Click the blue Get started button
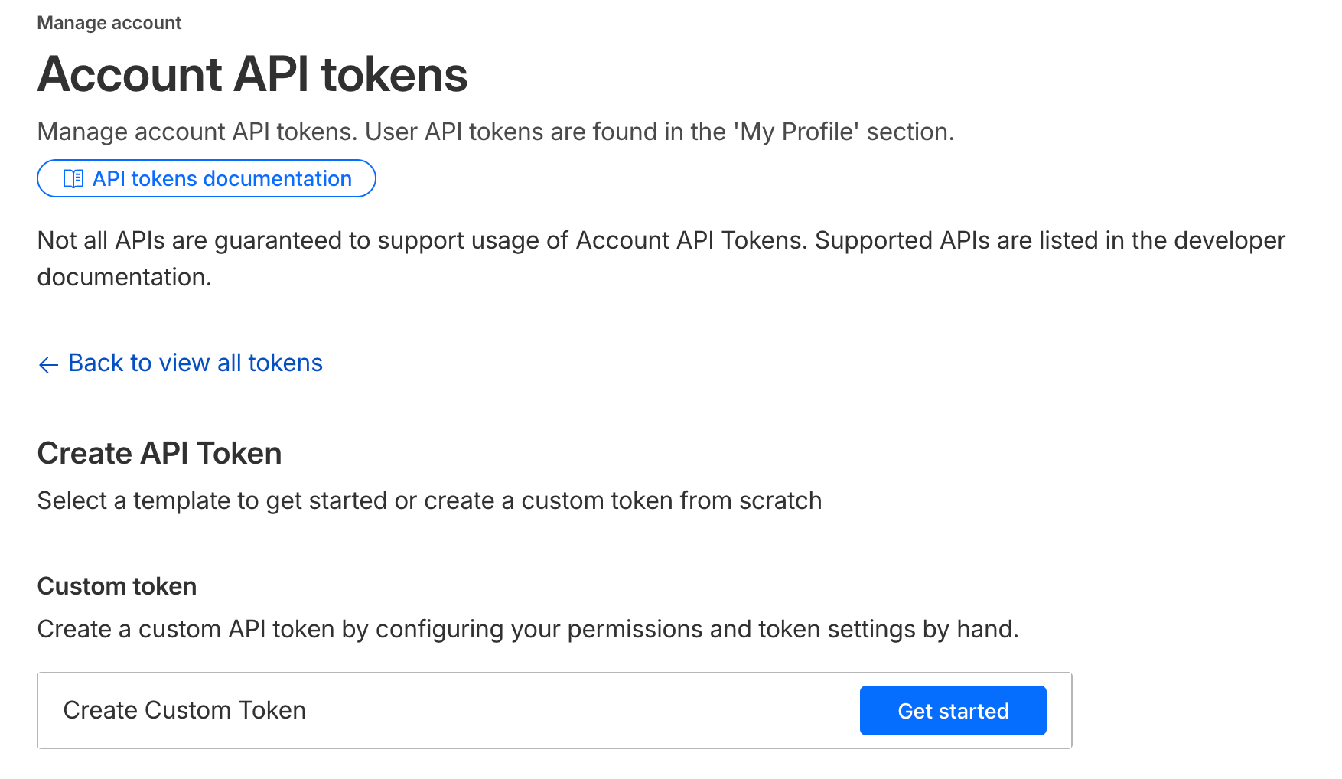 [x=953, y=711]
